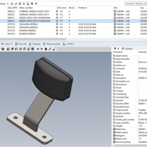Sort by the Číslo_PDM column header

[x=12, y=8]
